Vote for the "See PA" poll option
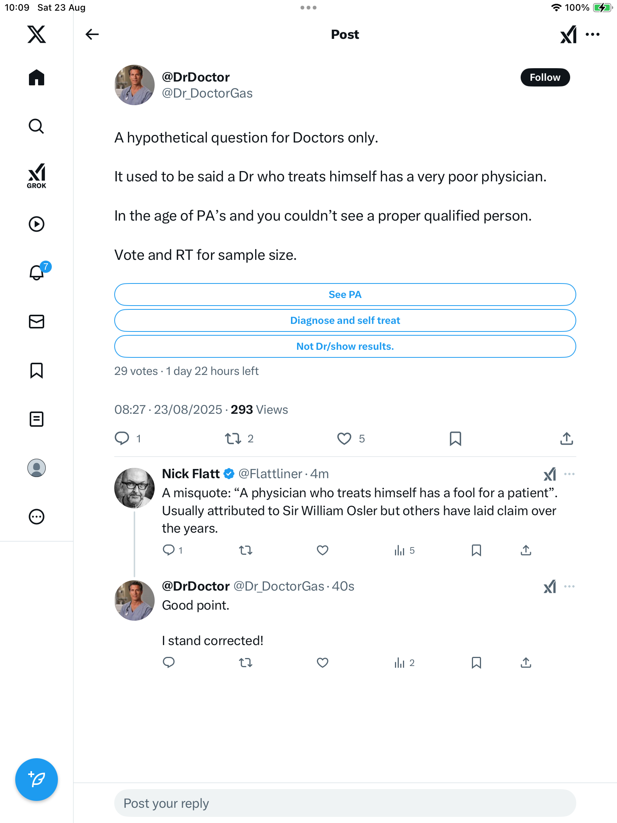The height and width of the screenshot is (823, 617). coord(345,295)
